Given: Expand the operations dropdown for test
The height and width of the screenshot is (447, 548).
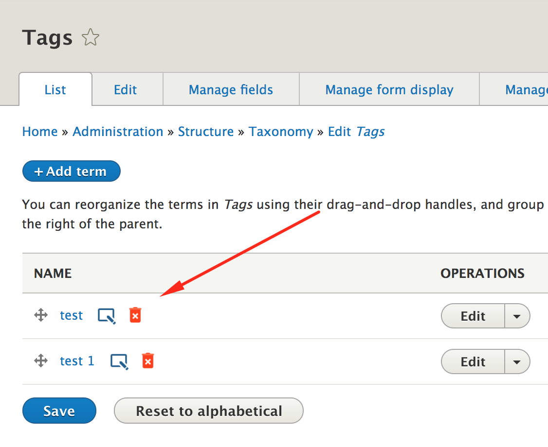Looking at the screenshot, I should tap(517, 316).
